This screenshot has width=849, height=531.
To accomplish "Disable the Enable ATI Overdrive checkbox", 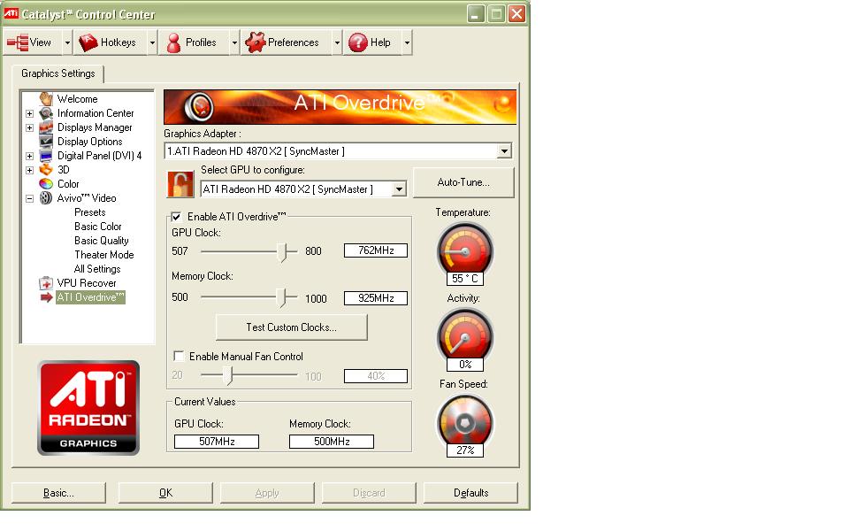I will pyautogui.click(x=177, y=217).
